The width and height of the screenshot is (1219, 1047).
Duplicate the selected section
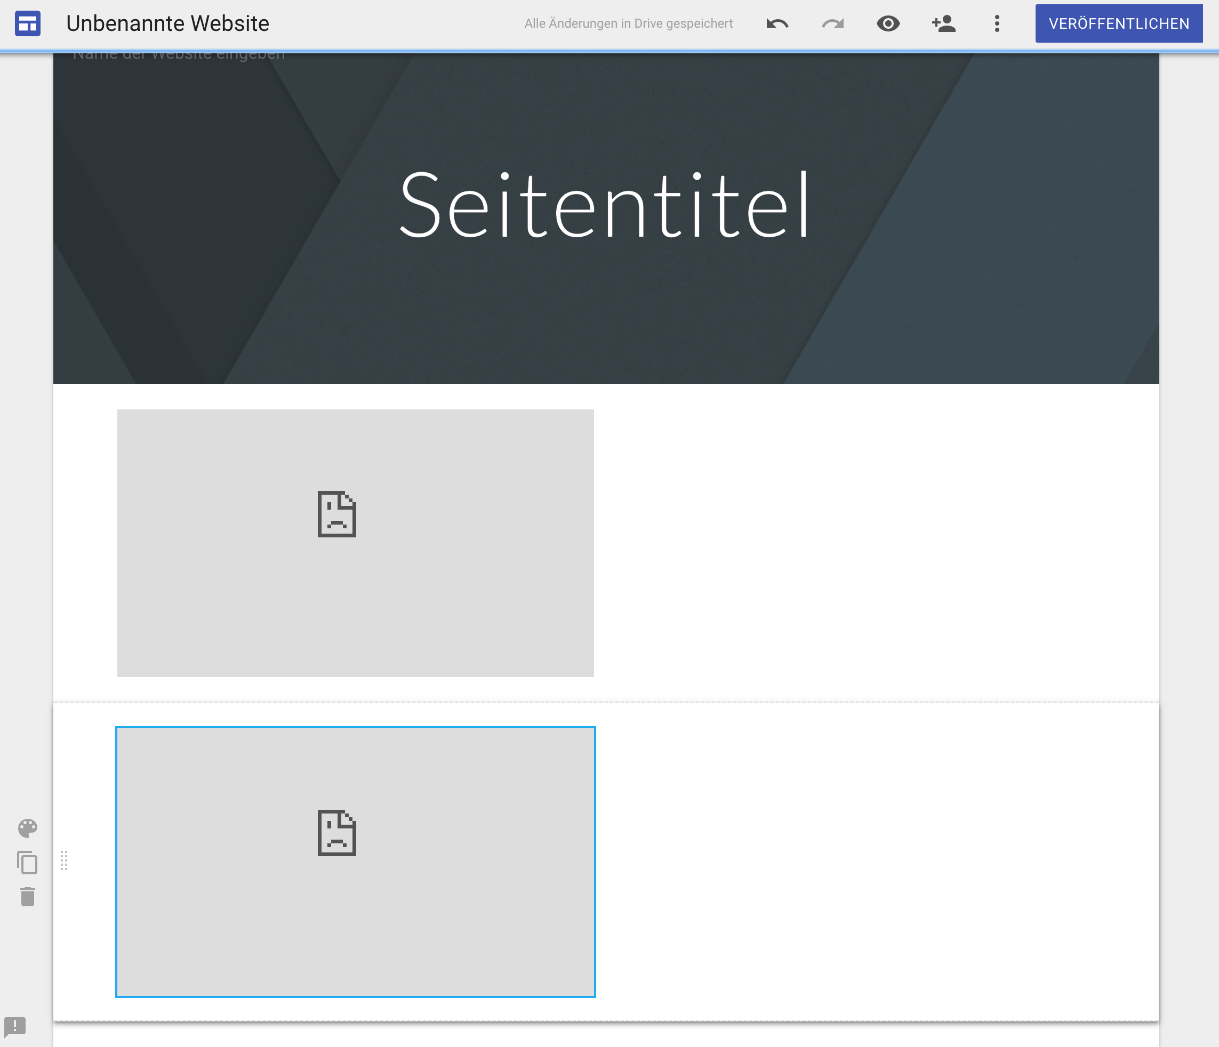pyautogui.click(x=28, y=863)
